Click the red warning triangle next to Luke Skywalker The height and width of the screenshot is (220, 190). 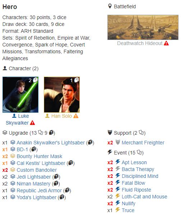pyautogui.click(x=32, y=123)
